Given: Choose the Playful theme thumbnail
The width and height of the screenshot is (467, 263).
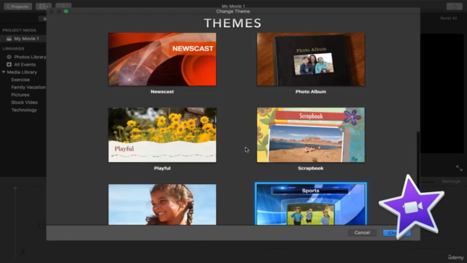Looking at the screenshot, I should pyautogui.click(x=162, y=134).
